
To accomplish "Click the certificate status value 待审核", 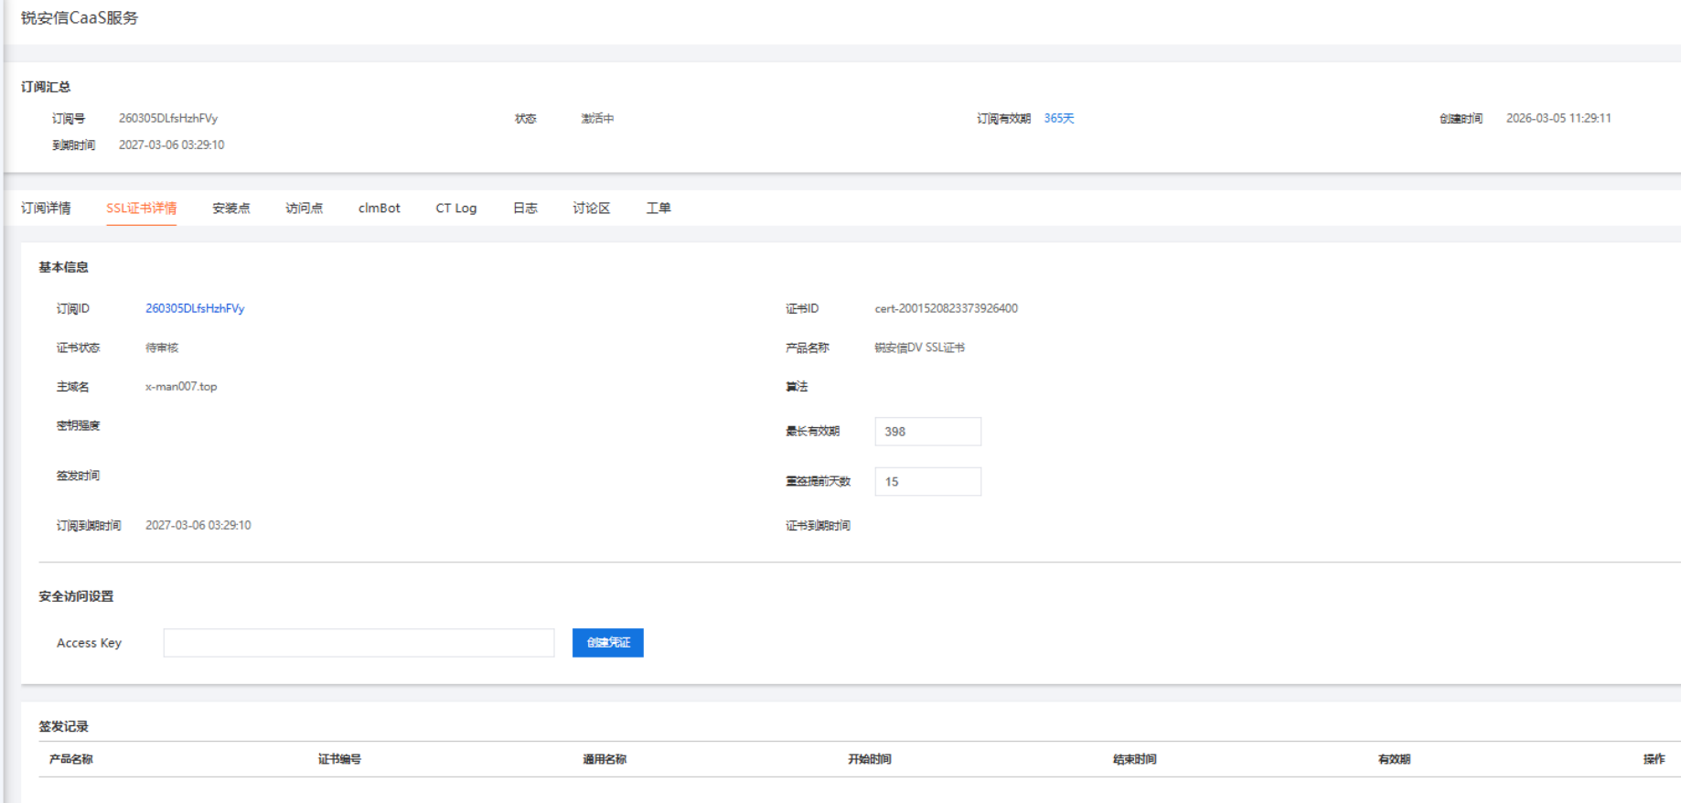I will [x=162, y=348].
